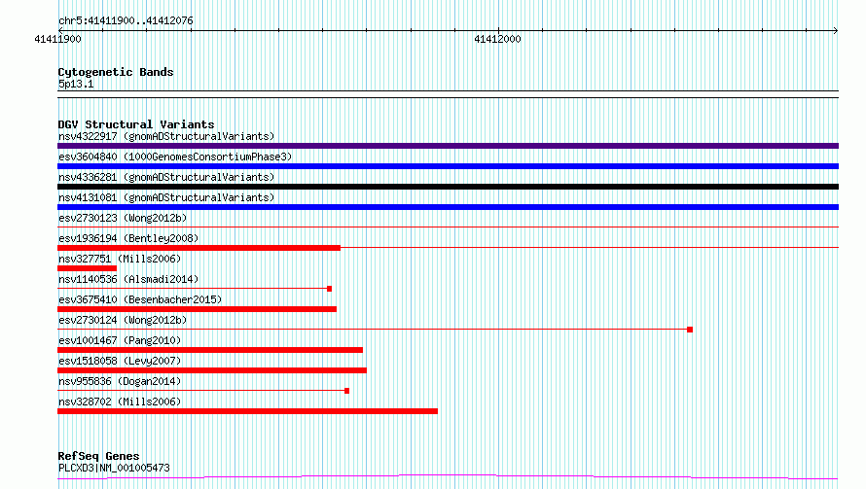Open esv3604840 (1000GenomesConsortiumPhase3) label

pos(175,157)
